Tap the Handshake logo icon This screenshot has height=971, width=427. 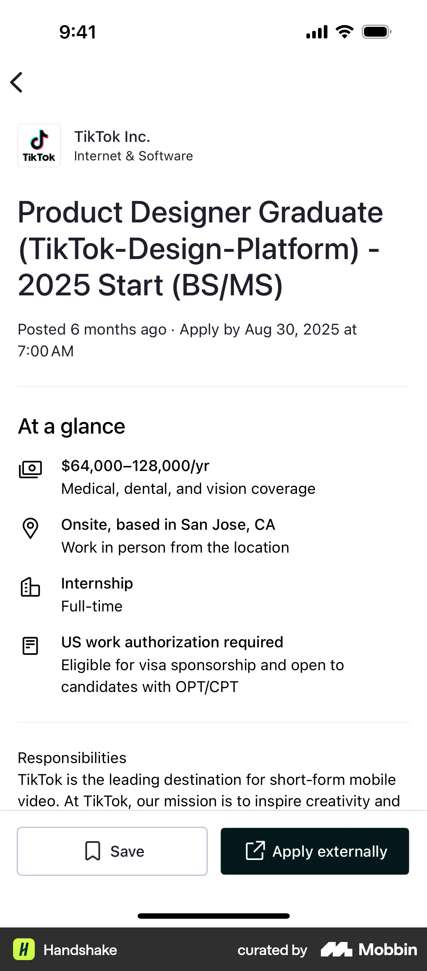[24, 949]
